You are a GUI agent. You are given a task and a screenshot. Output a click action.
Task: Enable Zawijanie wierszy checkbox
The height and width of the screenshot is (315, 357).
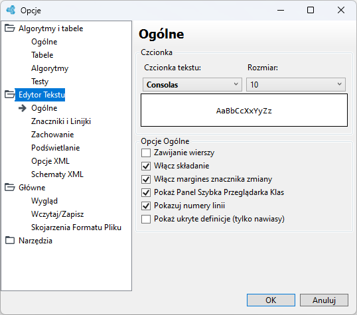tap(146, 153)
